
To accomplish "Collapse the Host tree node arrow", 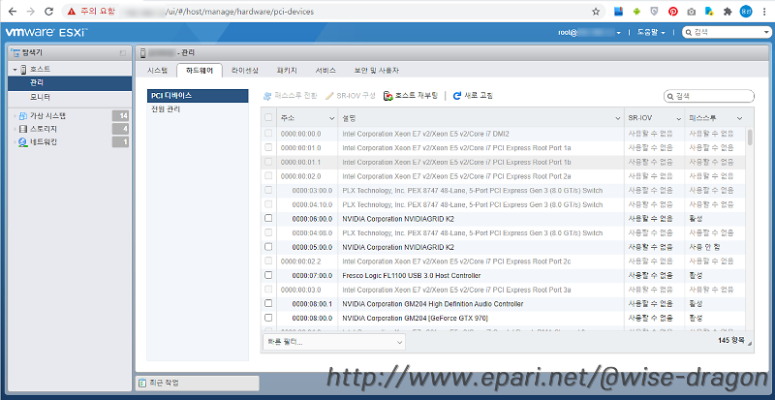I will point(15,70).
